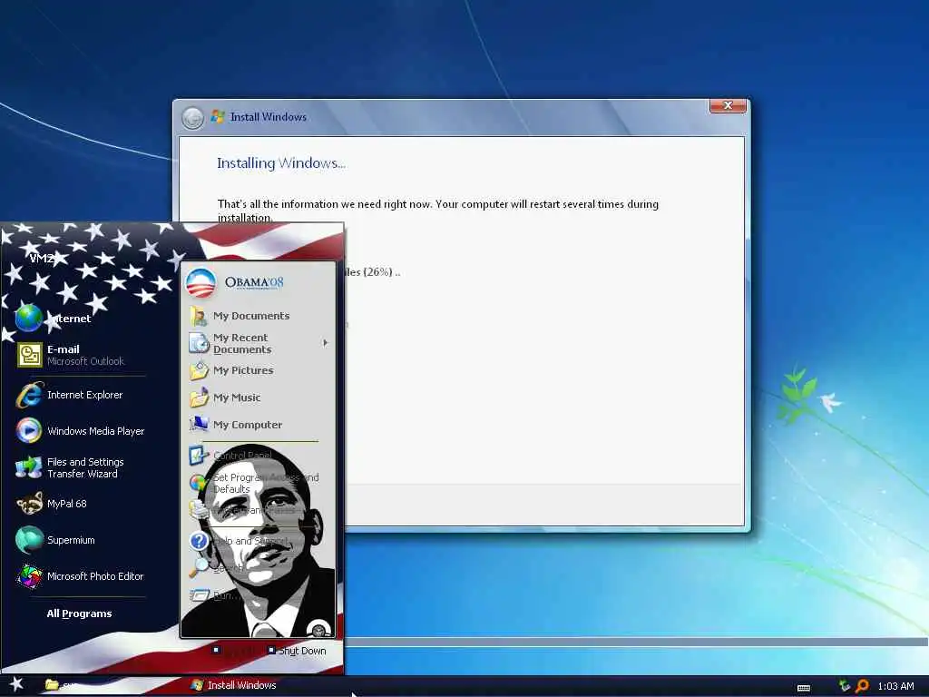The image size is (929, 697).
Task: Click the star Start button on taskbar
Action: click(16, 685)
